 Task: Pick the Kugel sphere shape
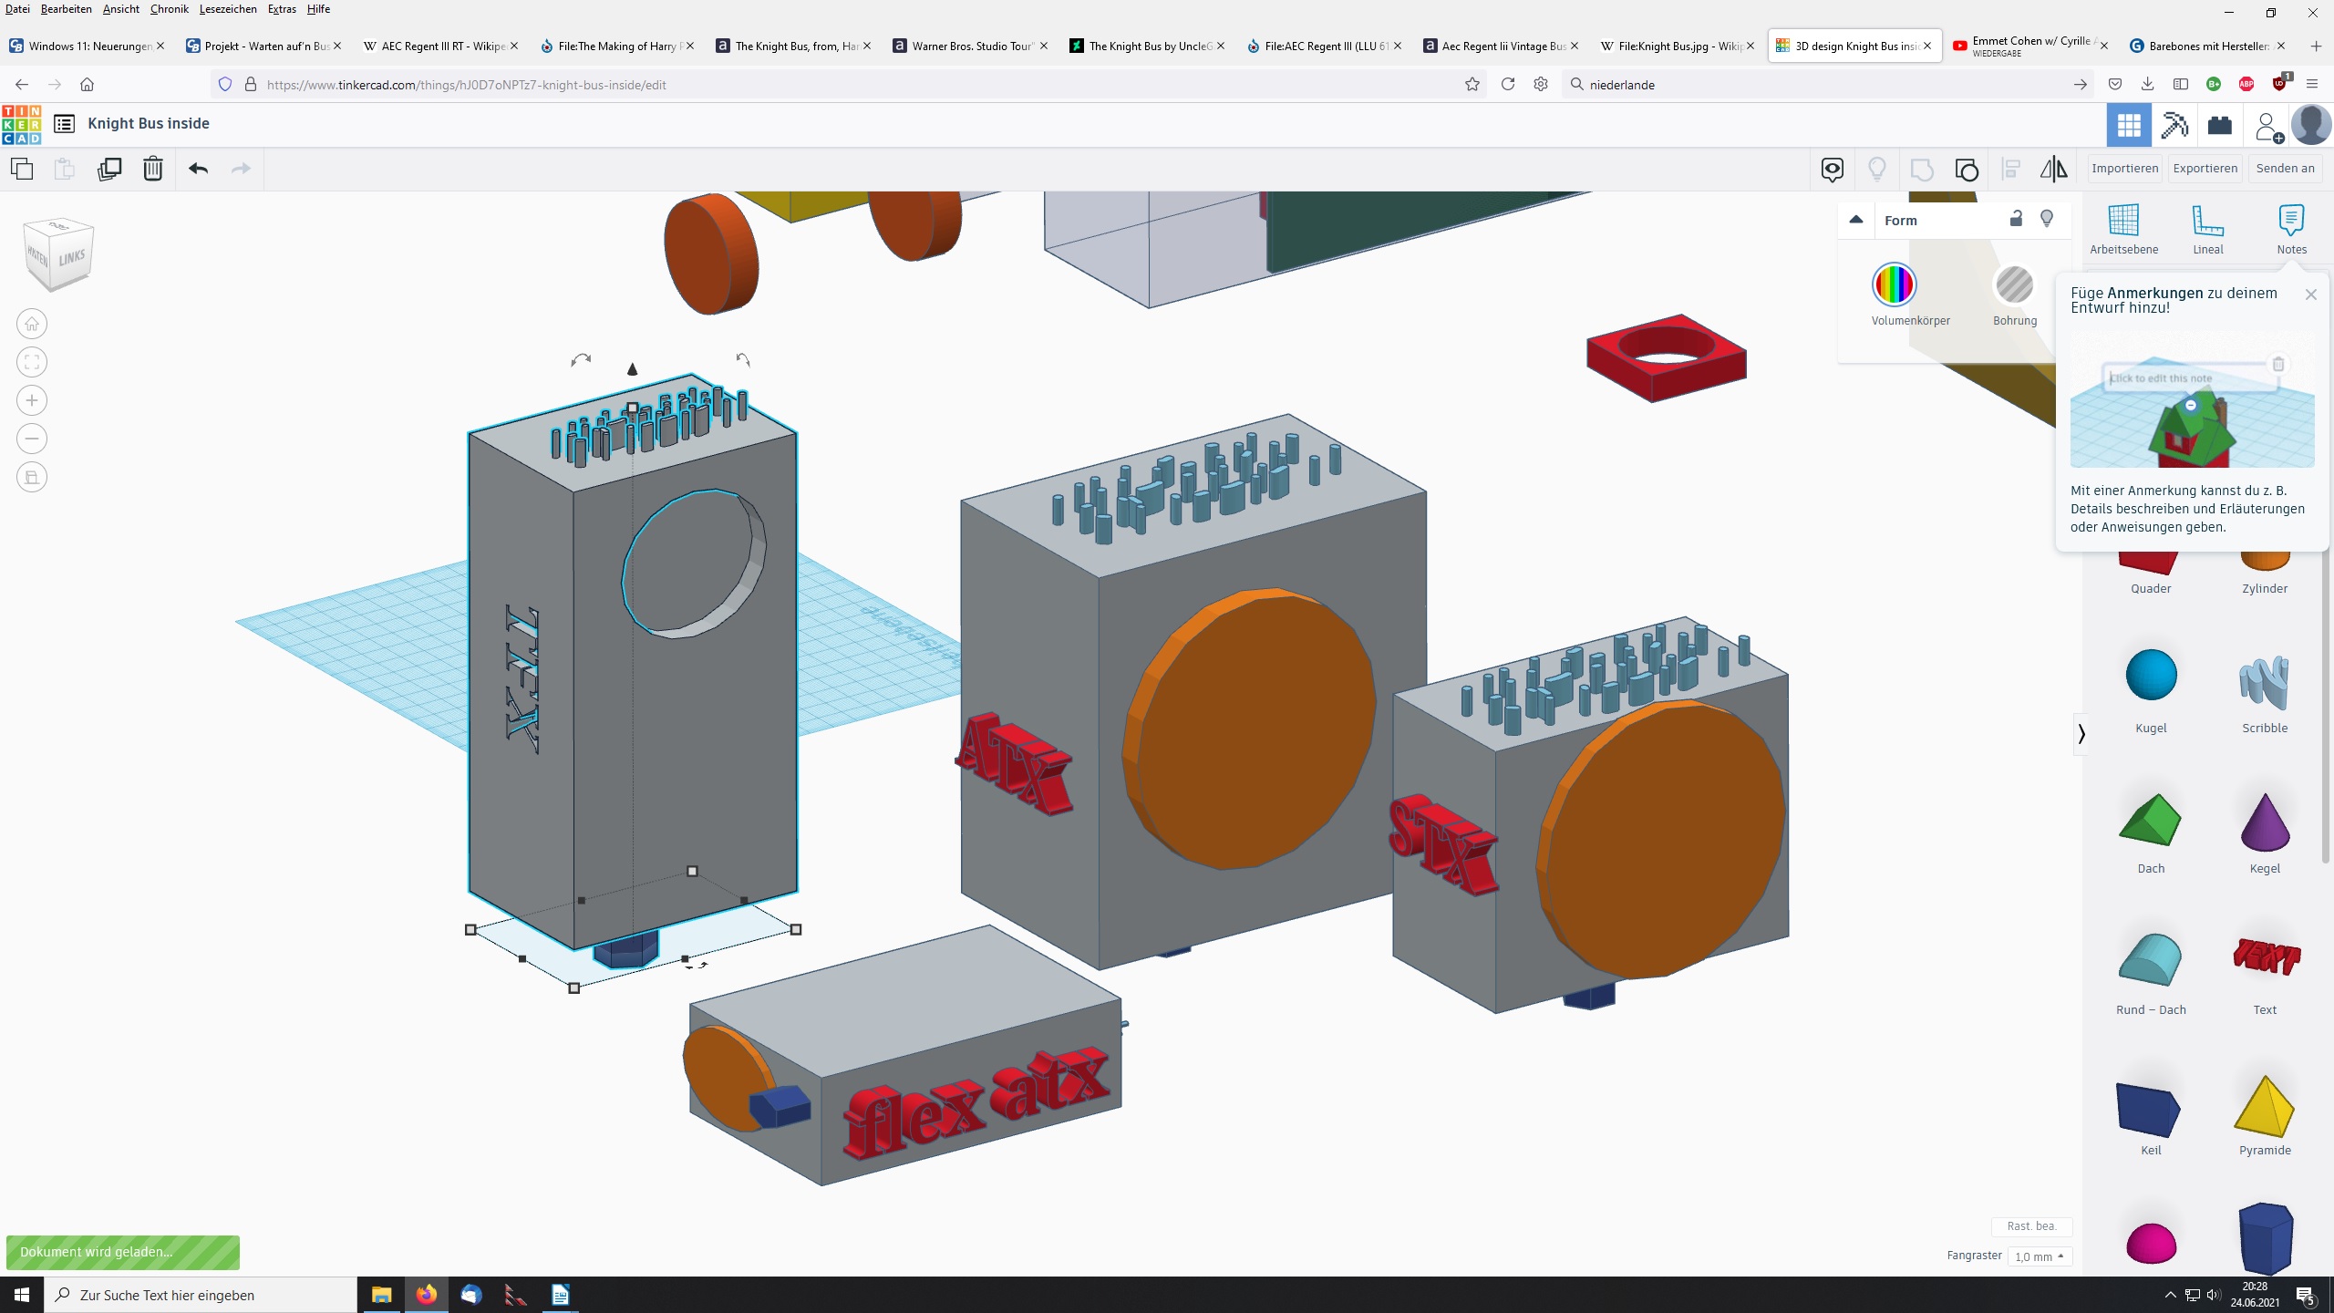coord(2151,677)
